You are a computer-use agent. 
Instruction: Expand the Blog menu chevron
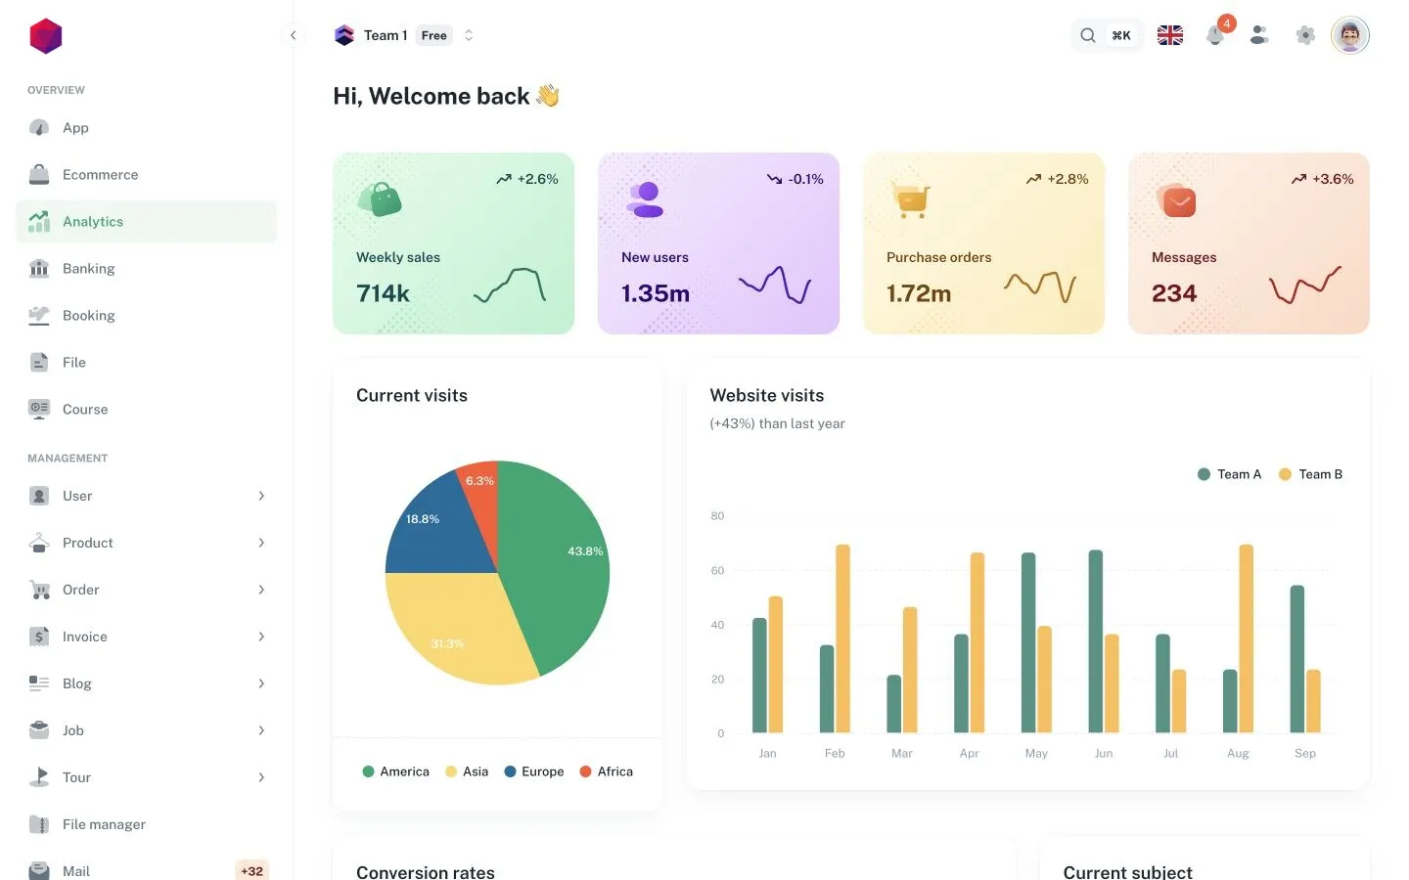coord(261,683)
